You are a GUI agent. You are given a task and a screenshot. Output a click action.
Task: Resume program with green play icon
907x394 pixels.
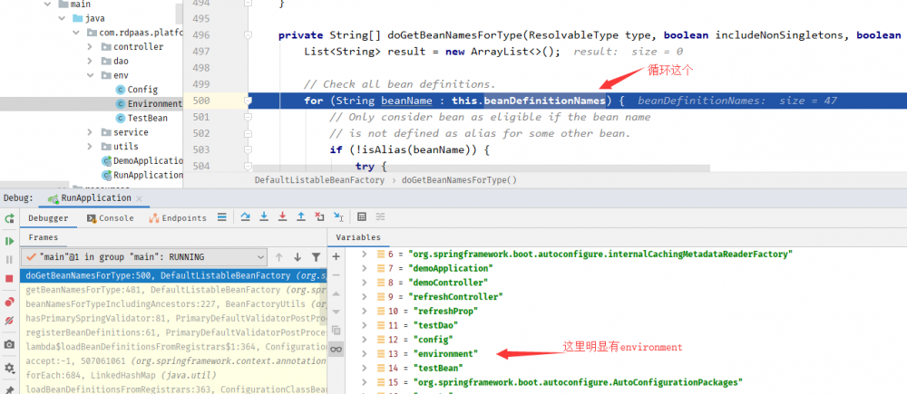coord(9,241)
